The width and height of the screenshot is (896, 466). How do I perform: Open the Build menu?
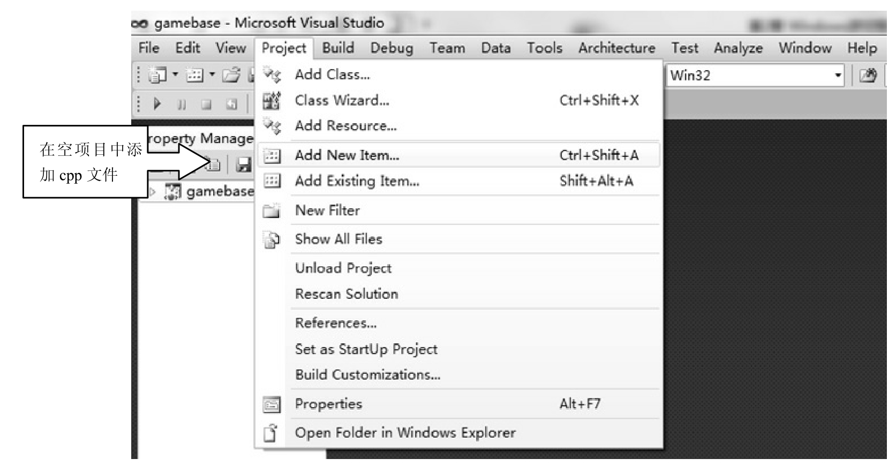(338, 48)
